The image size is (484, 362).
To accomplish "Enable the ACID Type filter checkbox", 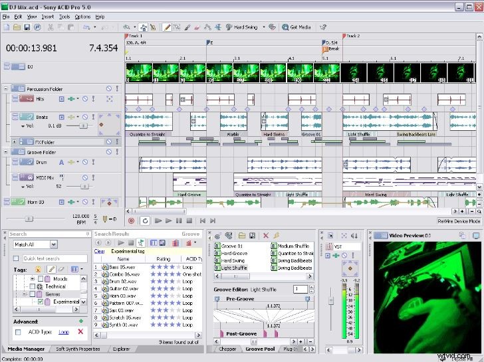I will point(18,332).
